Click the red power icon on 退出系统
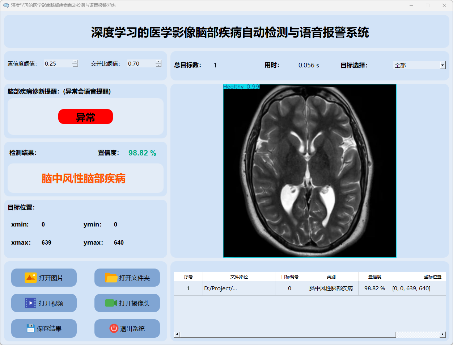453x345 pixels. pyautogui.click(x=114, y=328)
